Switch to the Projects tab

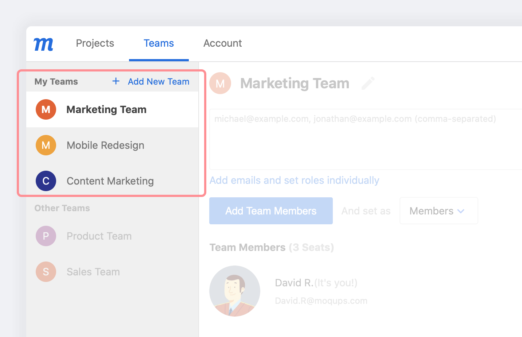[x=95, y=43]
